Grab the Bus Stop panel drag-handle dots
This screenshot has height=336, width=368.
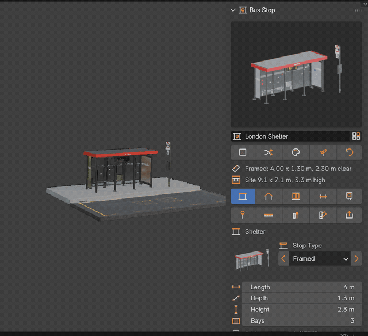pos(358,10)
